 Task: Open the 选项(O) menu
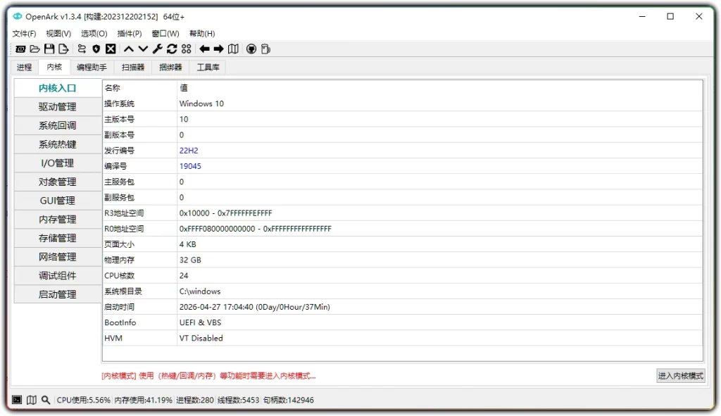[x=95, y=32]
